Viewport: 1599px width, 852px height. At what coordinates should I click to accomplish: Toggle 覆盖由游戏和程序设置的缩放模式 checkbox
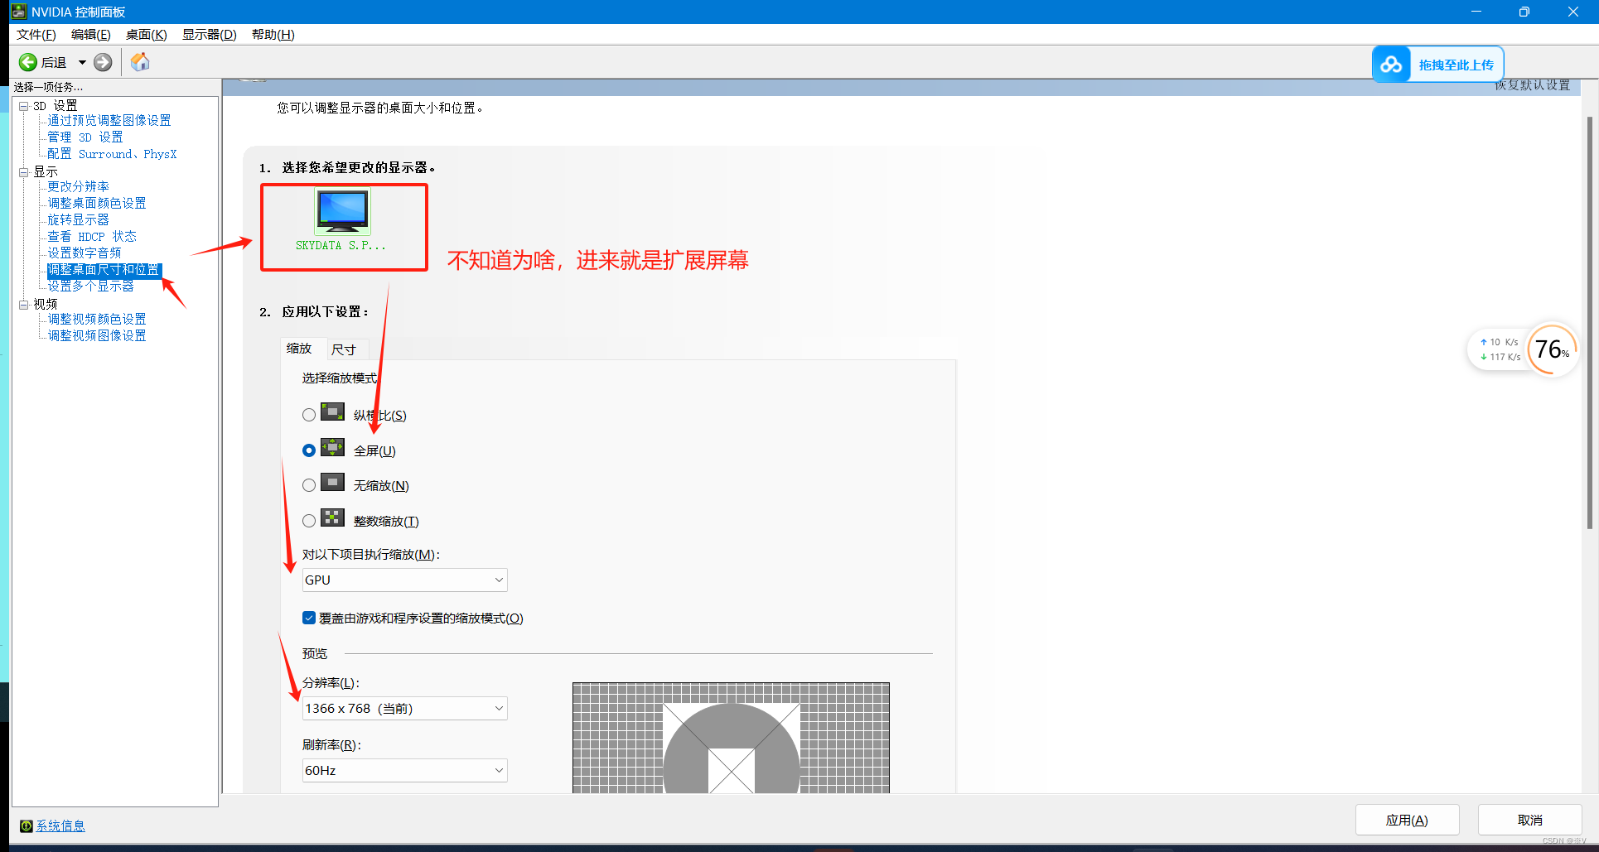pyautogui.click(x=309, y=618)
